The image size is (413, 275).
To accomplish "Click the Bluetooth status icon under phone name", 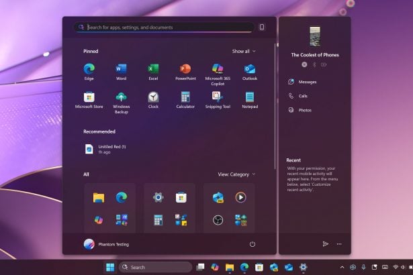I will [x=314, y=64].
